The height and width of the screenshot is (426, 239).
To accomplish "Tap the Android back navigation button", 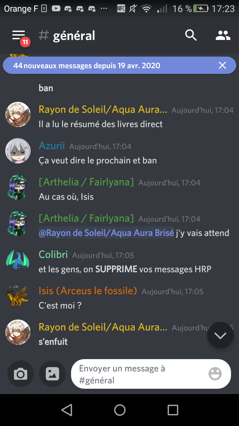I will point(67,410).
